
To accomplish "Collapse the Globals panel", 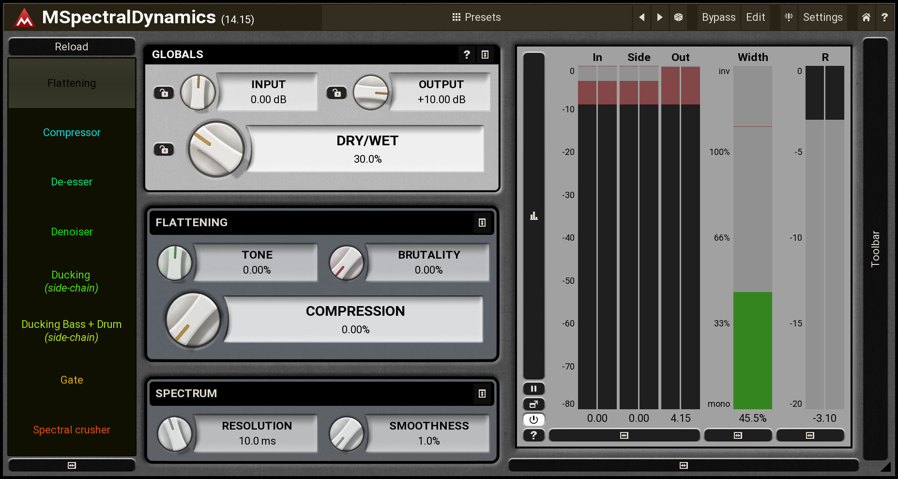I will pos(485,55).
